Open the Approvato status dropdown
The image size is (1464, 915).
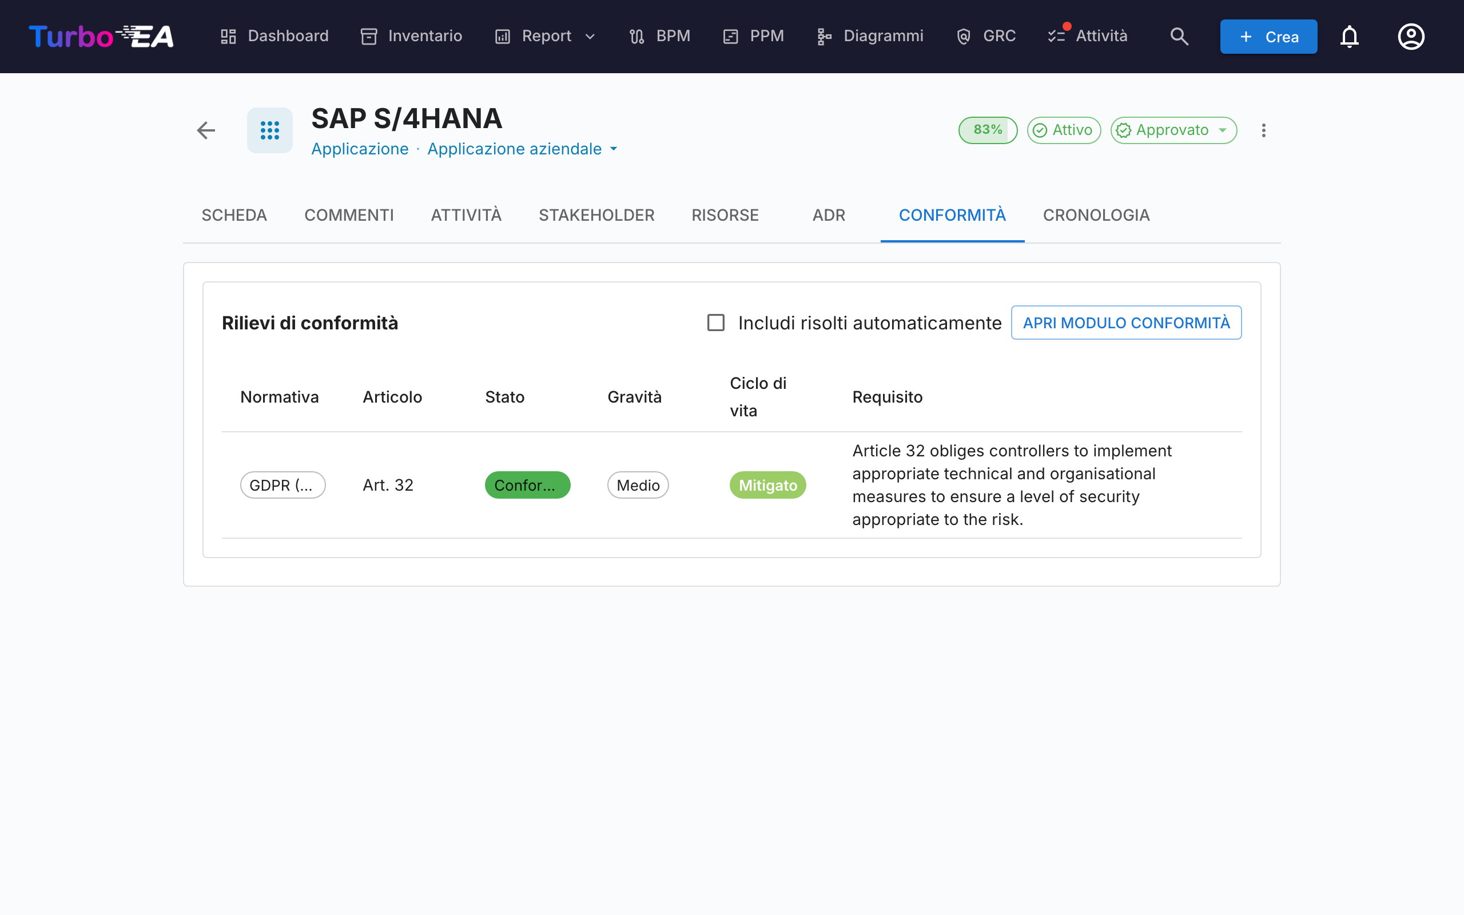tap(1173, 130)
